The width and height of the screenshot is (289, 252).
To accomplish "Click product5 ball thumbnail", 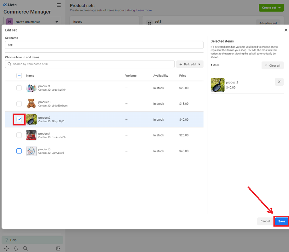I will (31, 151).
